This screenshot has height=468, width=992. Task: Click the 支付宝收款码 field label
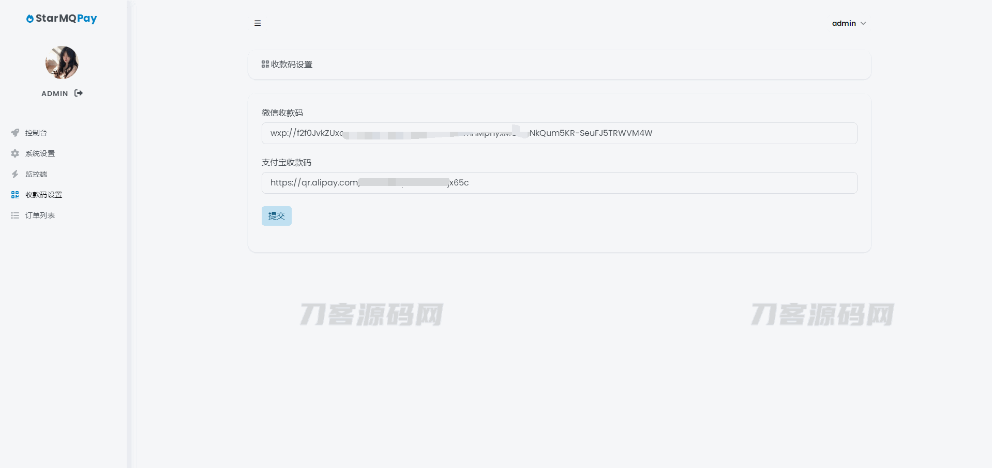[287, 162]
